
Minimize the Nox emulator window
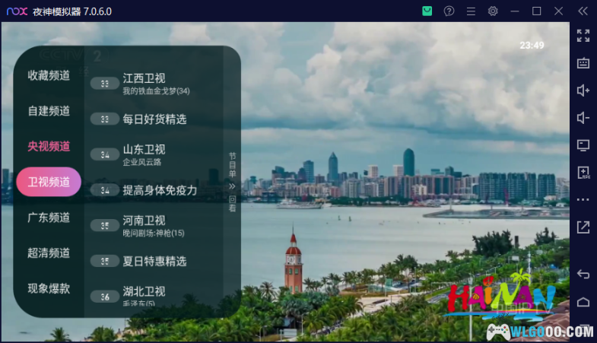coord(515,11)
